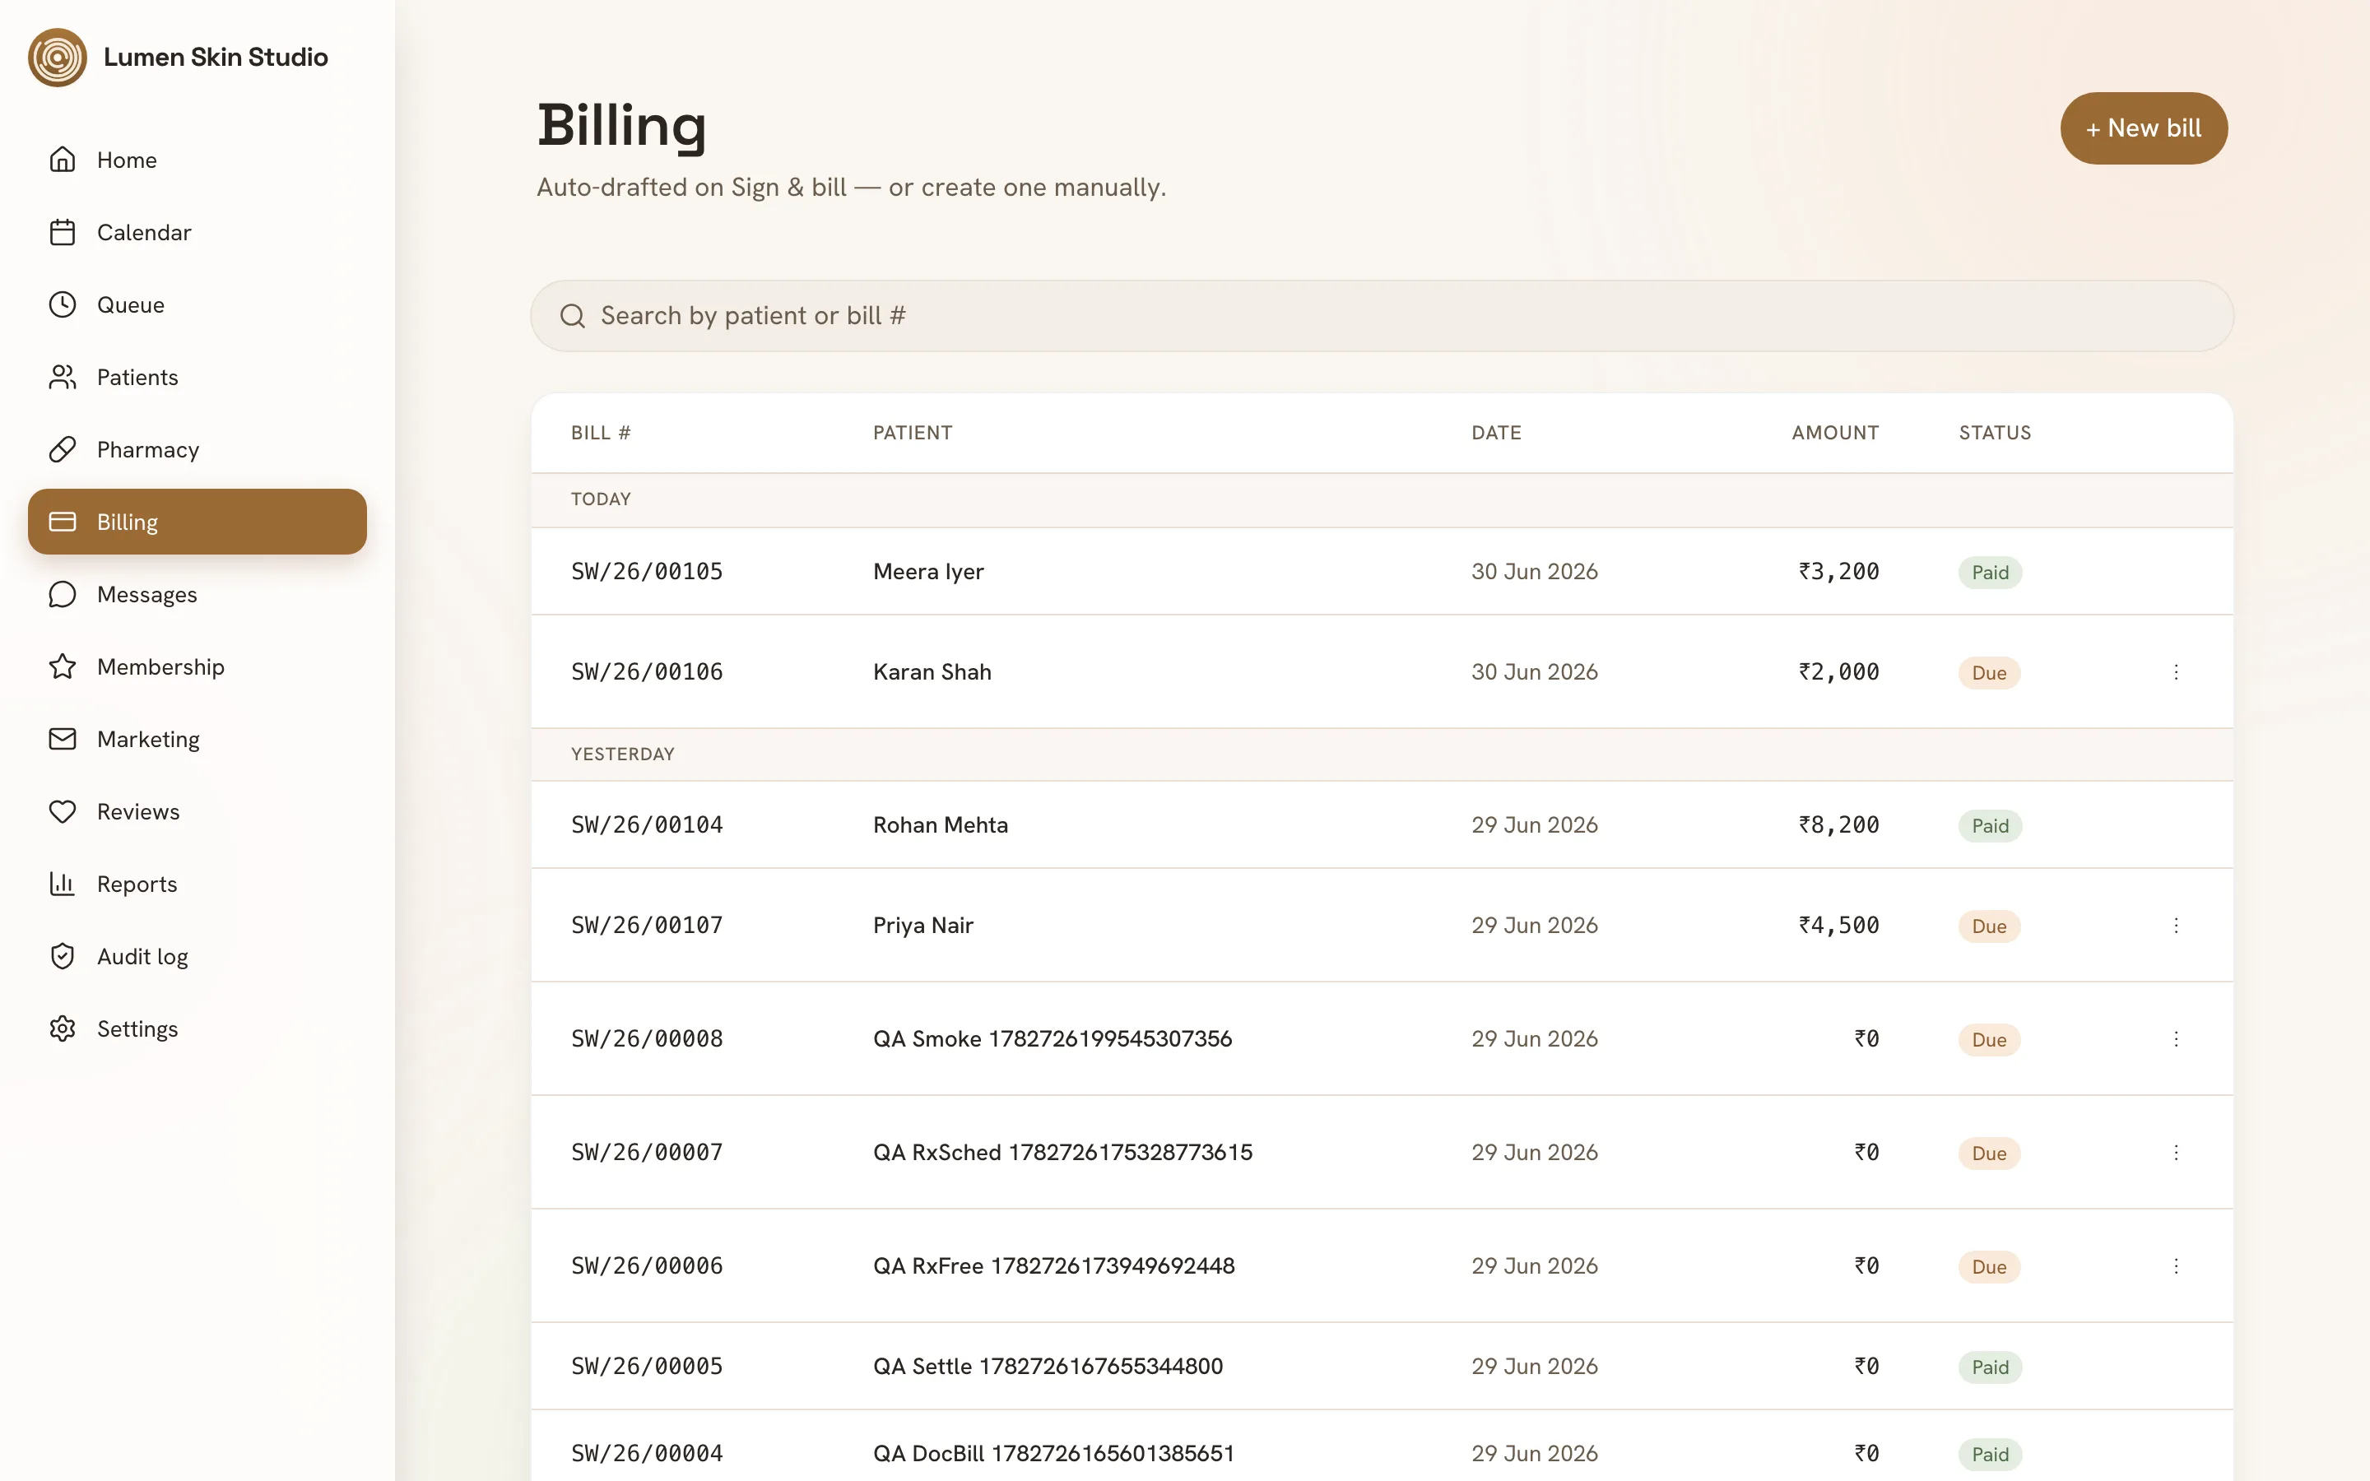The width and height of the screenshot is (2370, 1481).
Task: Click the amount ₹8,200
Action: (1838, 824)
